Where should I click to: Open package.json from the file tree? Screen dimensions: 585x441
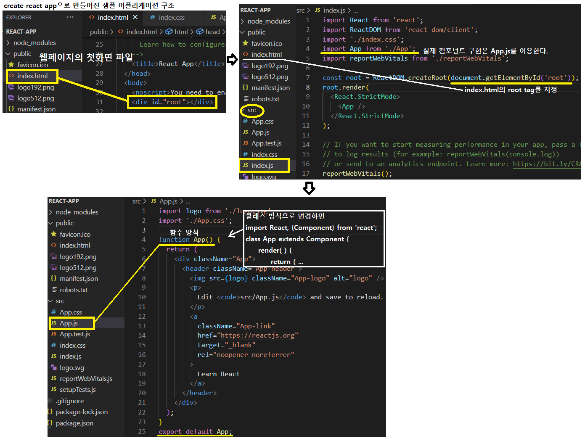click(74, 423)
